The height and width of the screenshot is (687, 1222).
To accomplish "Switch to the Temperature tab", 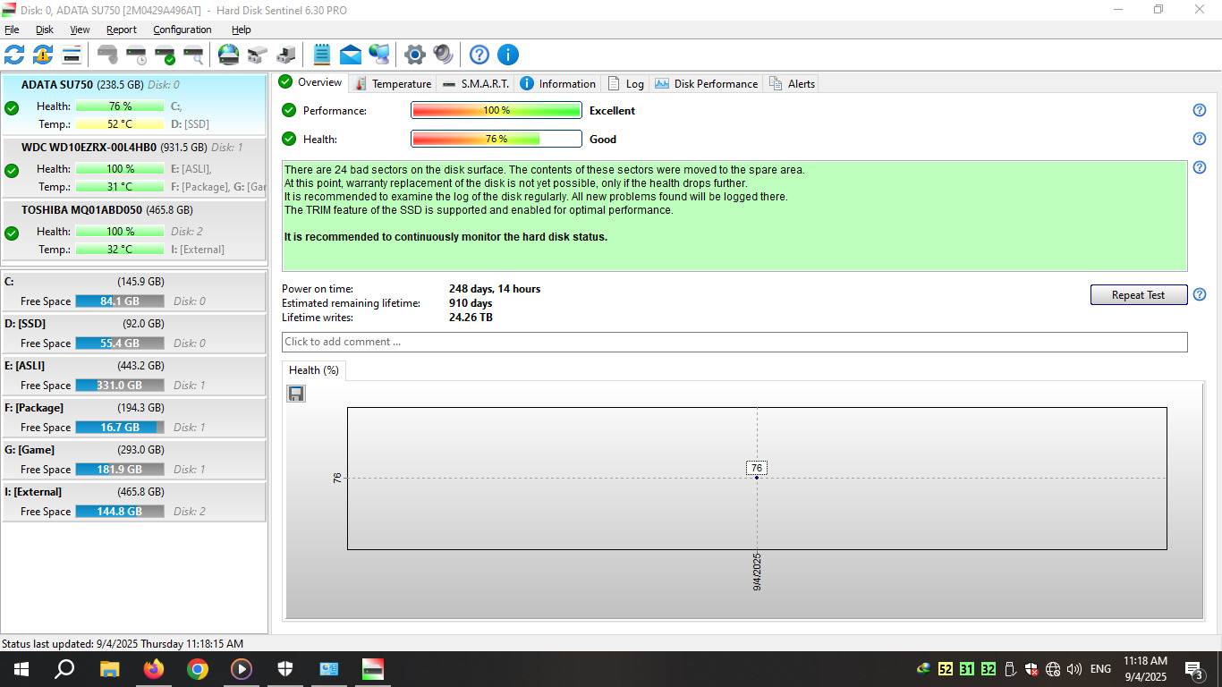I will pyautogui.click(x=393, y=83).
